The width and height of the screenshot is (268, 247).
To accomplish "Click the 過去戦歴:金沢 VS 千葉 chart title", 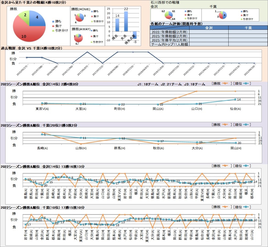I will click(x=31, y=48).
